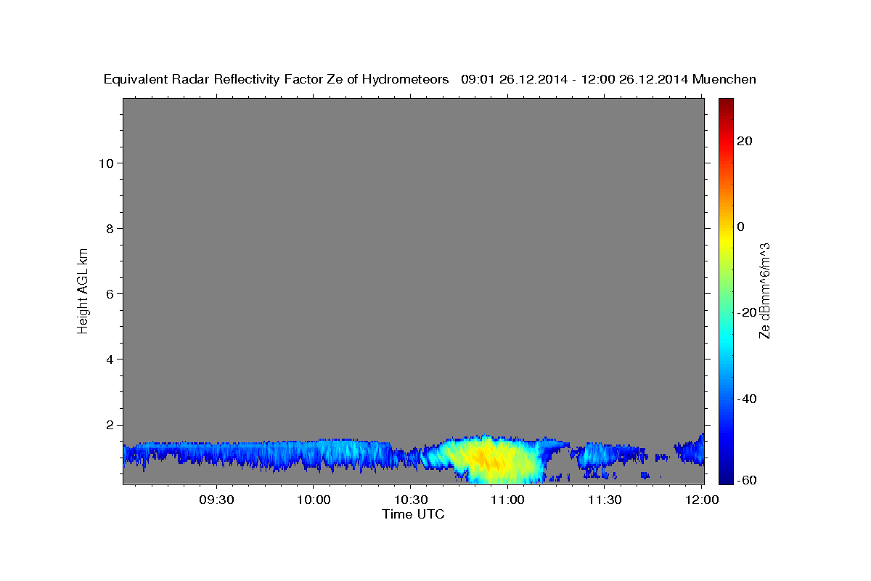Click the date range text "09:01 26.12.2014 - 12:00 26.12.2014 Muenchen"
The height and width of the screenshot is (581, 871).
coord(609,79)
